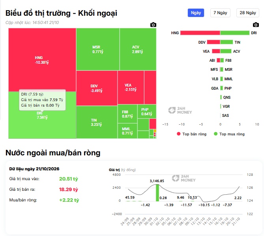Toggle the red Top bán ròng legend marker

click(179, 134)
